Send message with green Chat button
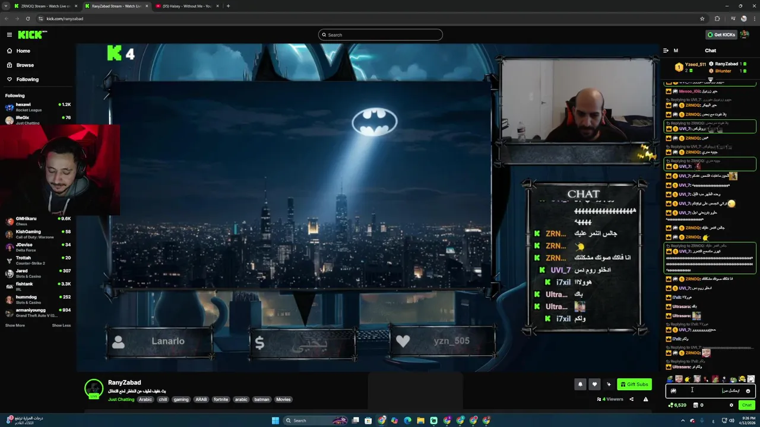760x427 pixels. pyautogui.click(x=746, y=405)
